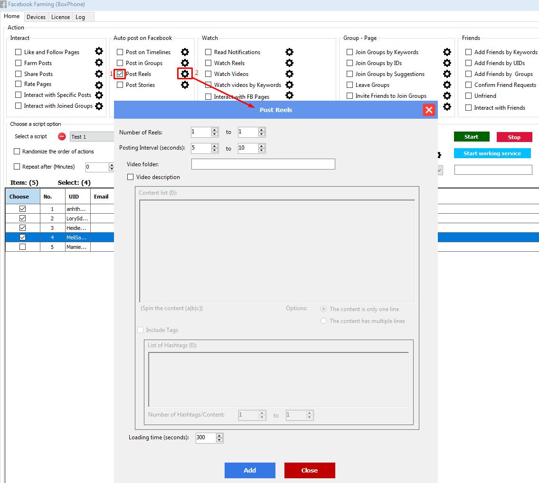
Task: Check the Repeat after (Minutes) option
Action: coord(17,166)
